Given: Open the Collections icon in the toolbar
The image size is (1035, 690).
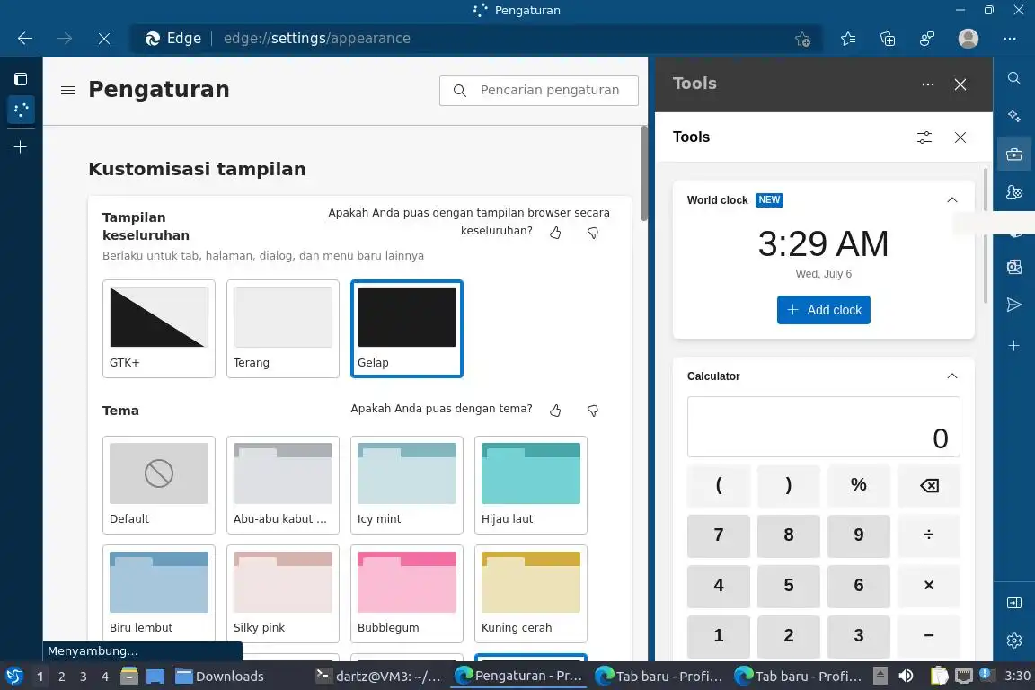Looking at the screenshot, I should [x=888, y=39].
